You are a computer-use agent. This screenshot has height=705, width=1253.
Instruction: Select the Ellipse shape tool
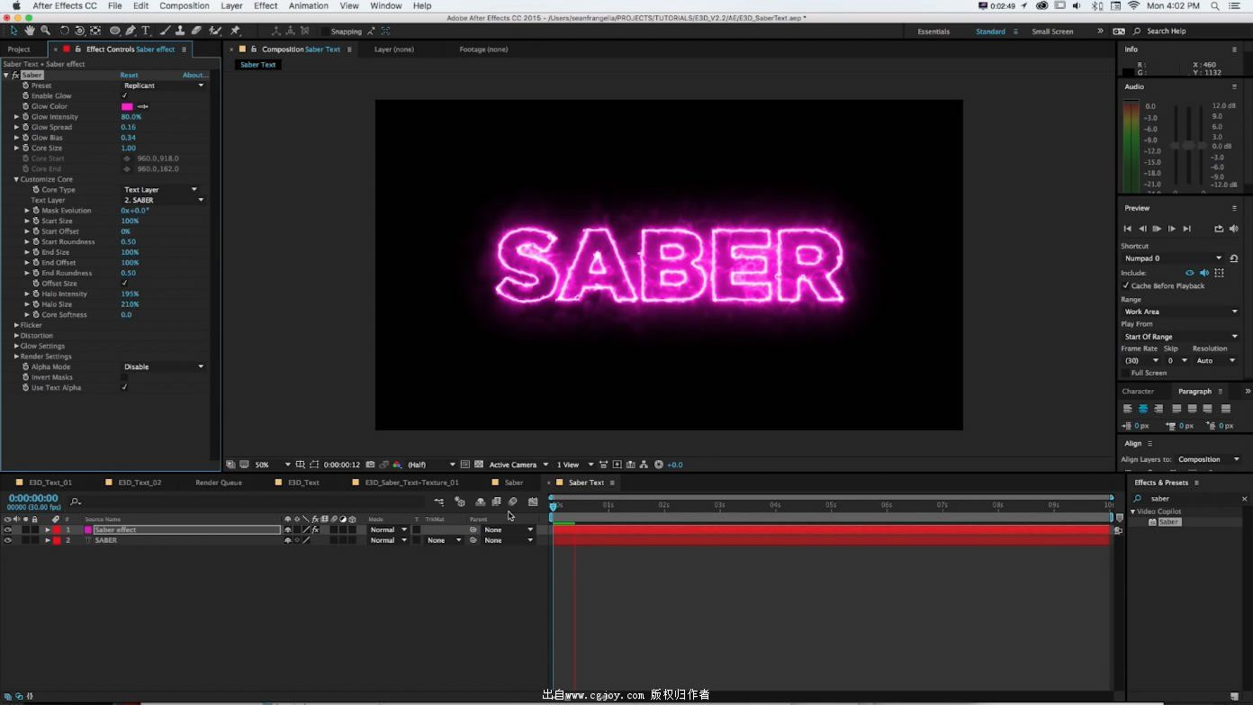114,31
